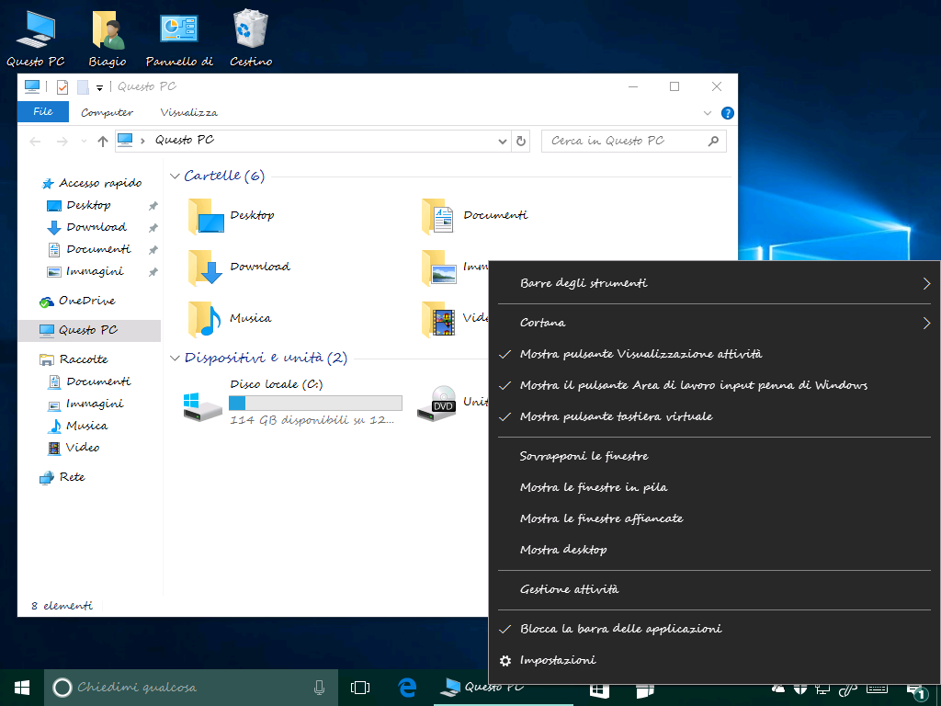
Task: Toggle Mostra il pulsante Area di lavoro input penna
Action: pyautogui.click(x=715, y=385)
